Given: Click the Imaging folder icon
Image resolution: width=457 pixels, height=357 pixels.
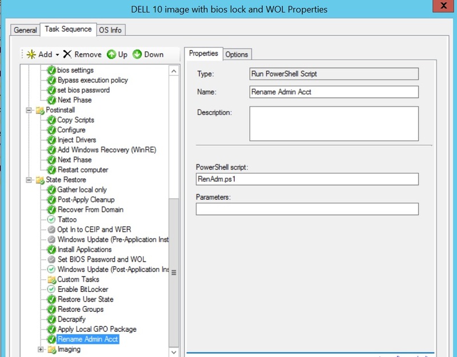Looking at the screenshot, I should pyautogui.click(x=51, y=348).
